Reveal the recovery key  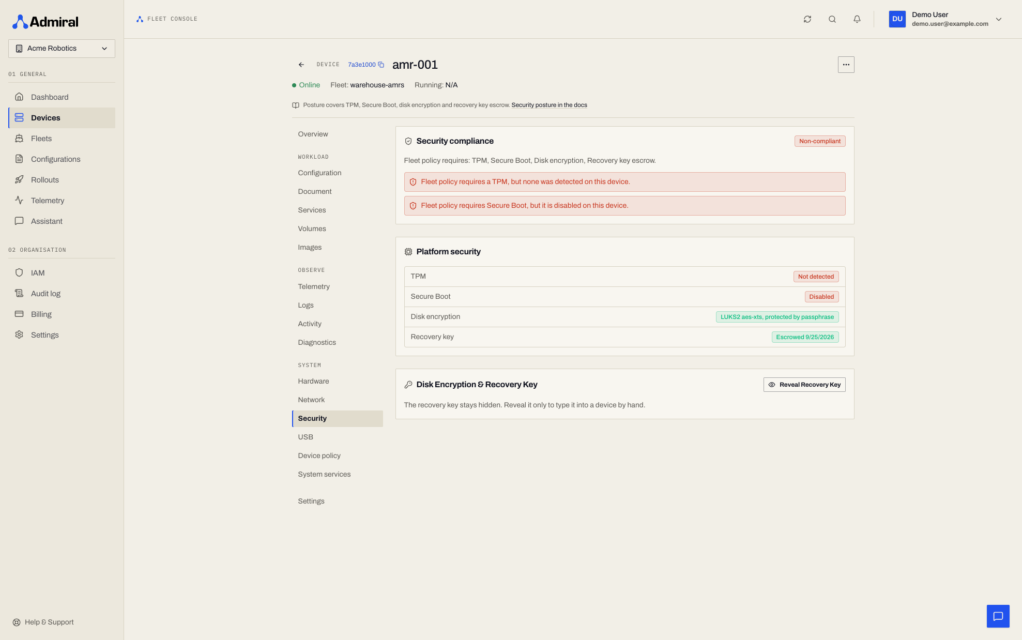[804, 385]
